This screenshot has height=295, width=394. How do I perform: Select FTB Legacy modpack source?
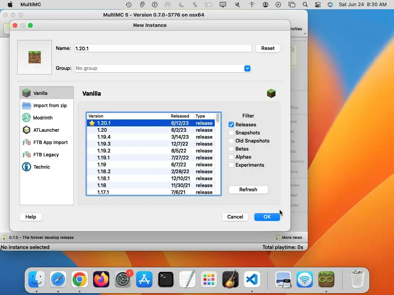click(x=47, y=154)
